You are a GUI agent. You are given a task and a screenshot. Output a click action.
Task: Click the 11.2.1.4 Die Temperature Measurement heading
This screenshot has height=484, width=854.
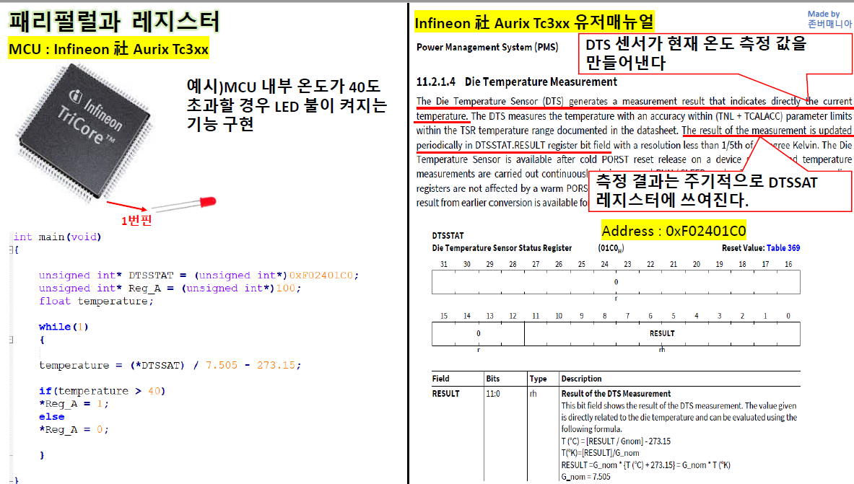pos(516,82)
